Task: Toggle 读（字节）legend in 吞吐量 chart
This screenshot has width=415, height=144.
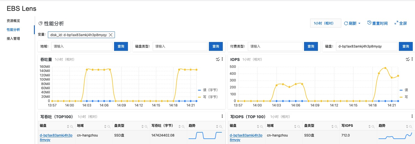Action: click(x=208, y=90)
